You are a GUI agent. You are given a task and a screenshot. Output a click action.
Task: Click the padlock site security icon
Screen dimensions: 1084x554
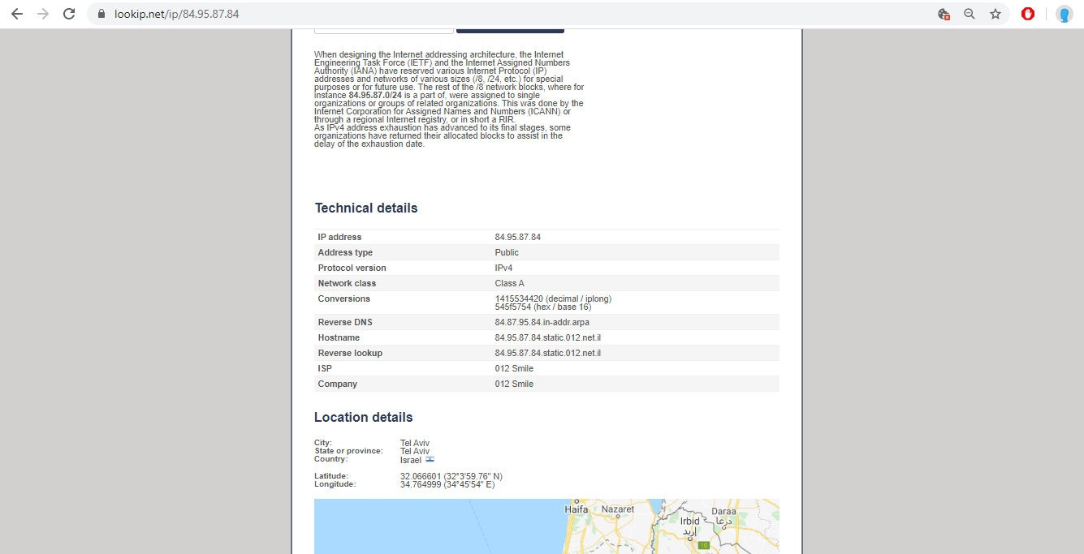pyautogui.click(x=101, y=14)
